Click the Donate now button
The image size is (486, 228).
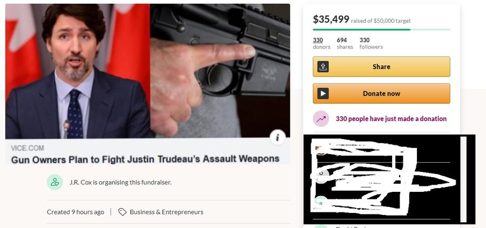click(x=381, y=93)
